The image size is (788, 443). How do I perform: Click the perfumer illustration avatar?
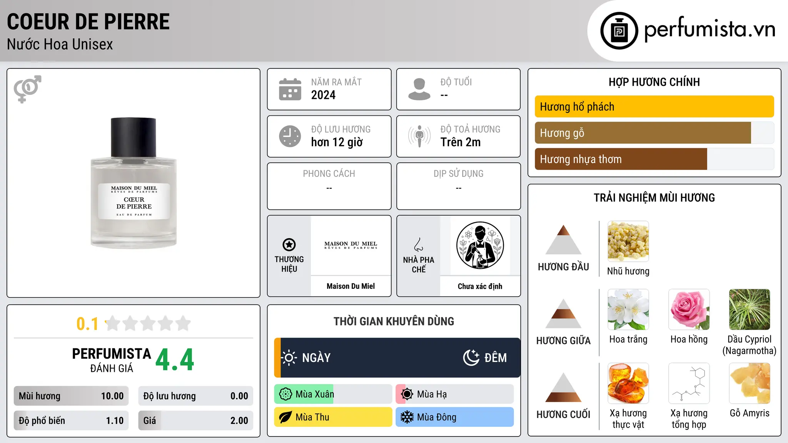coord(480,245)
